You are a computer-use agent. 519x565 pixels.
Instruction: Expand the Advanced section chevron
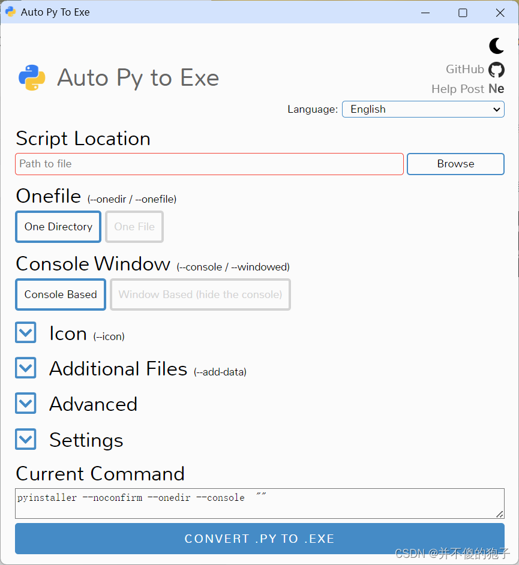click(x=26, y=403)
